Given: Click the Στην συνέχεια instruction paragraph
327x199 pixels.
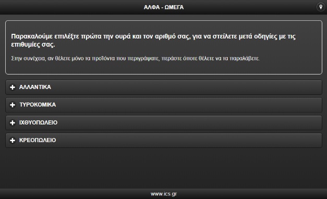Looking at the screenshot, I should pos(136,58).
